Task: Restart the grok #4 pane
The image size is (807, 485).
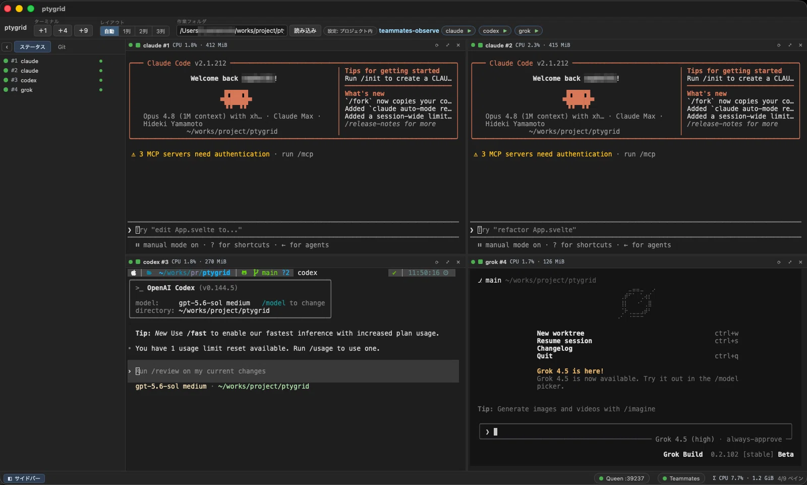Action: pyautogui.click(x=779, y=262)
